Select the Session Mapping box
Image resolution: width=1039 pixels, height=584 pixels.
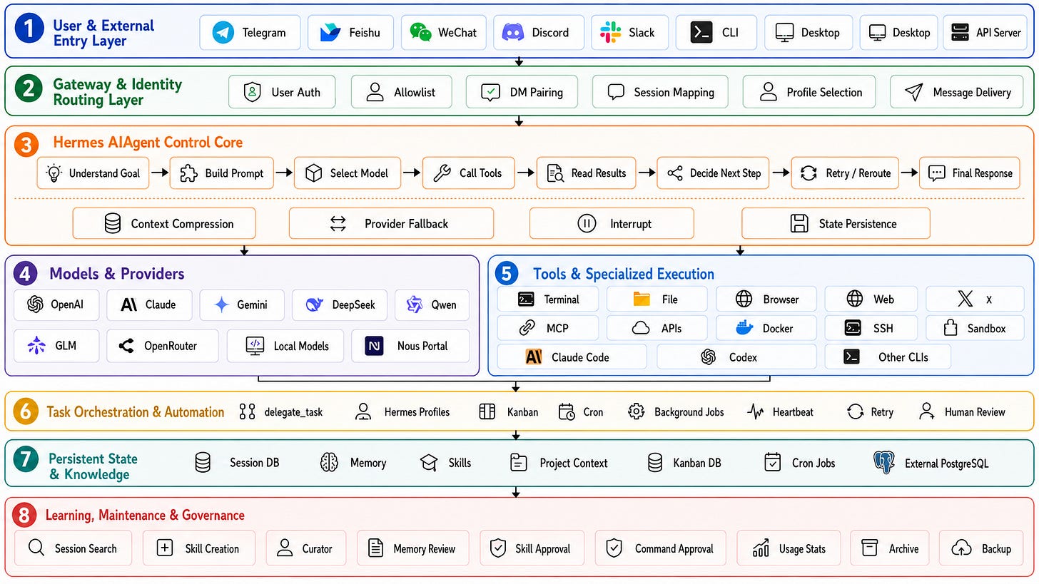click(x=661, y=92)
